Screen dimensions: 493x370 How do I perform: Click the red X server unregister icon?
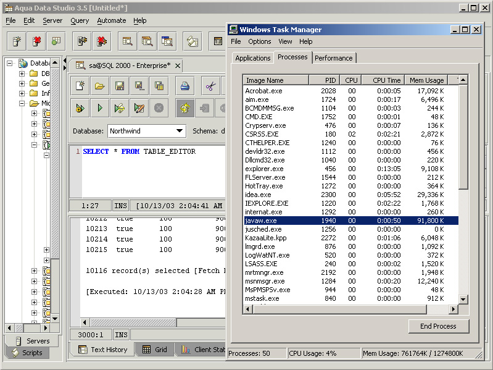[x=37, y=41]
